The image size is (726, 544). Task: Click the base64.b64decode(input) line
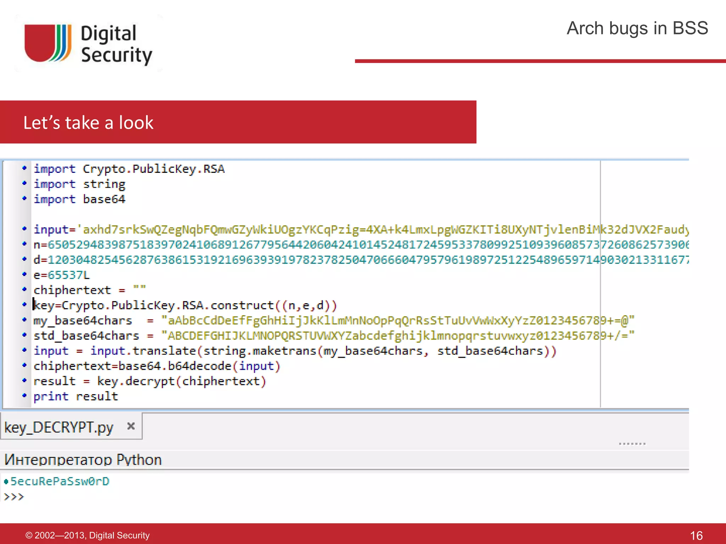[157, 366]
